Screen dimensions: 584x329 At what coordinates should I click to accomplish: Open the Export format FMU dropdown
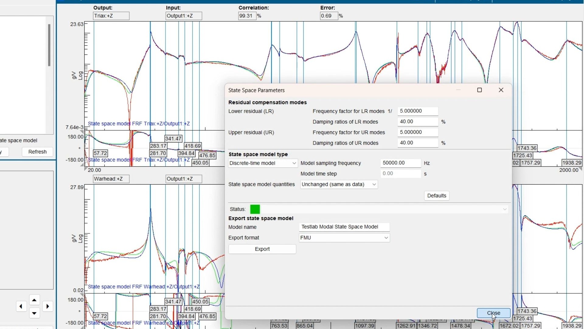[344, 238]
